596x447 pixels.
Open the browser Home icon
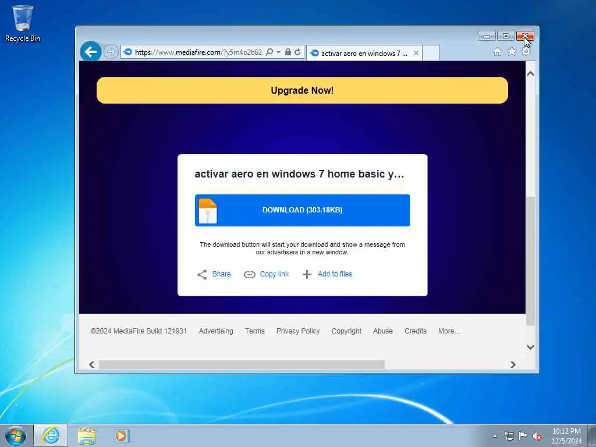tap(497, 52)
